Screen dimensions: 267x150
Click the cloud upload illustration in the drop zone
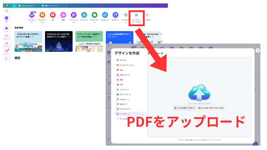click(x=199, y=93)
